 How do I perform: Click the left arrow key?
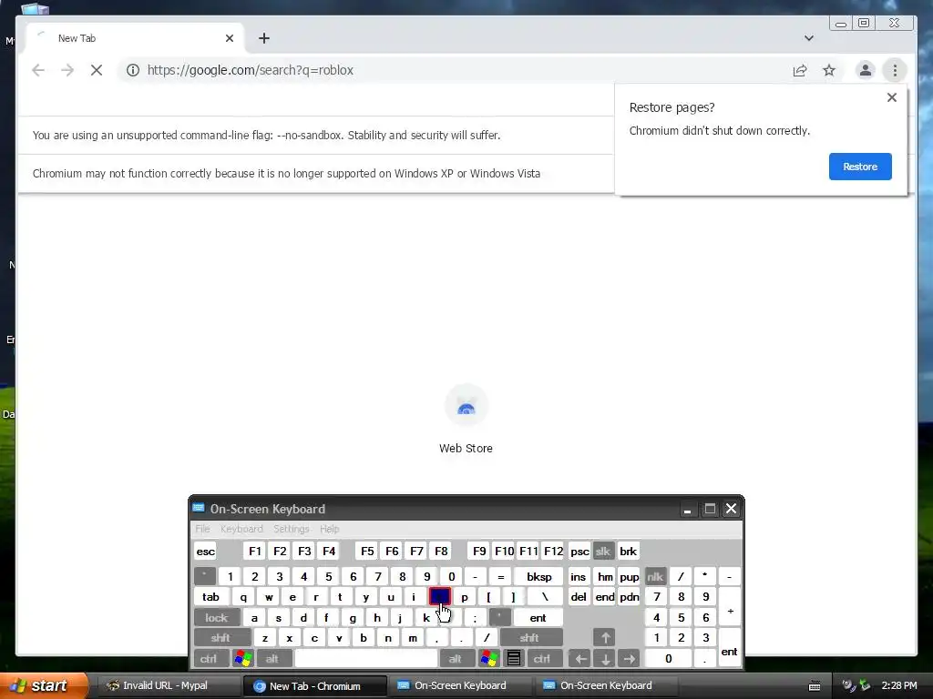pos(580,659)
